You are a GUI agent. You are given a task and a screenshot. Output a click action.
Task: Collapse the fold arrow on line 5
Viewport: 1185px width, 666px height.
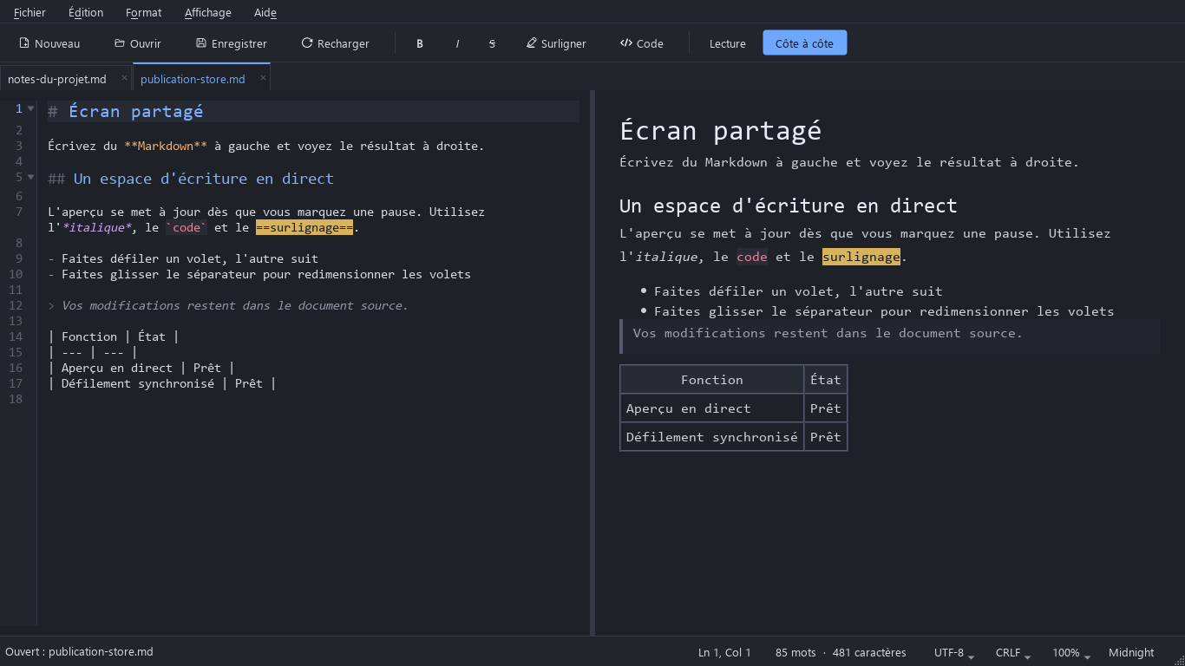click(31, 178)
